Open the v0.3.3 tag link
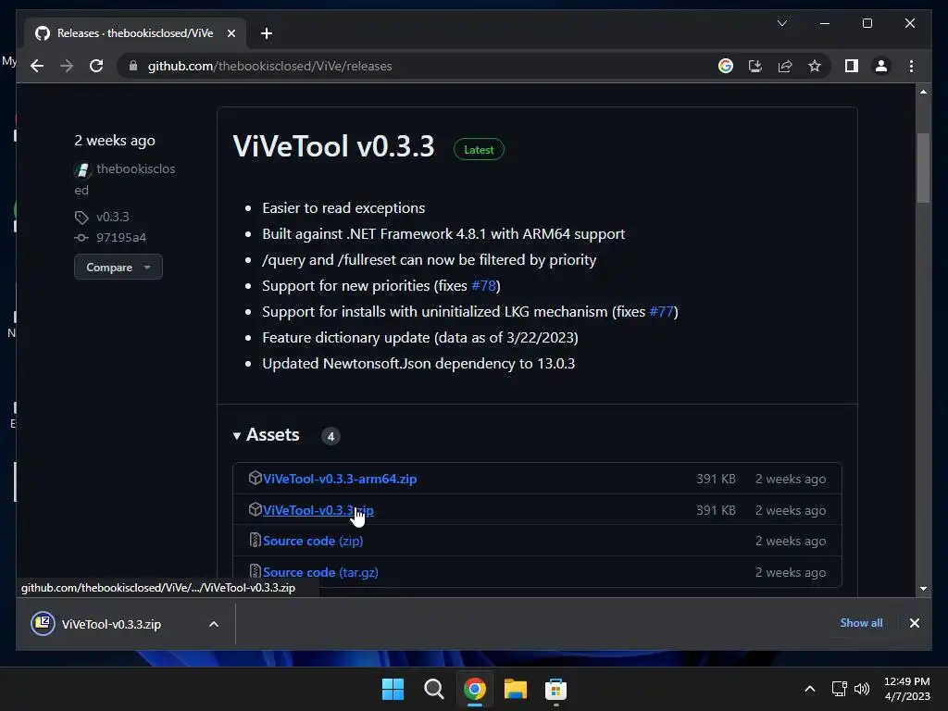 (112, 217)
